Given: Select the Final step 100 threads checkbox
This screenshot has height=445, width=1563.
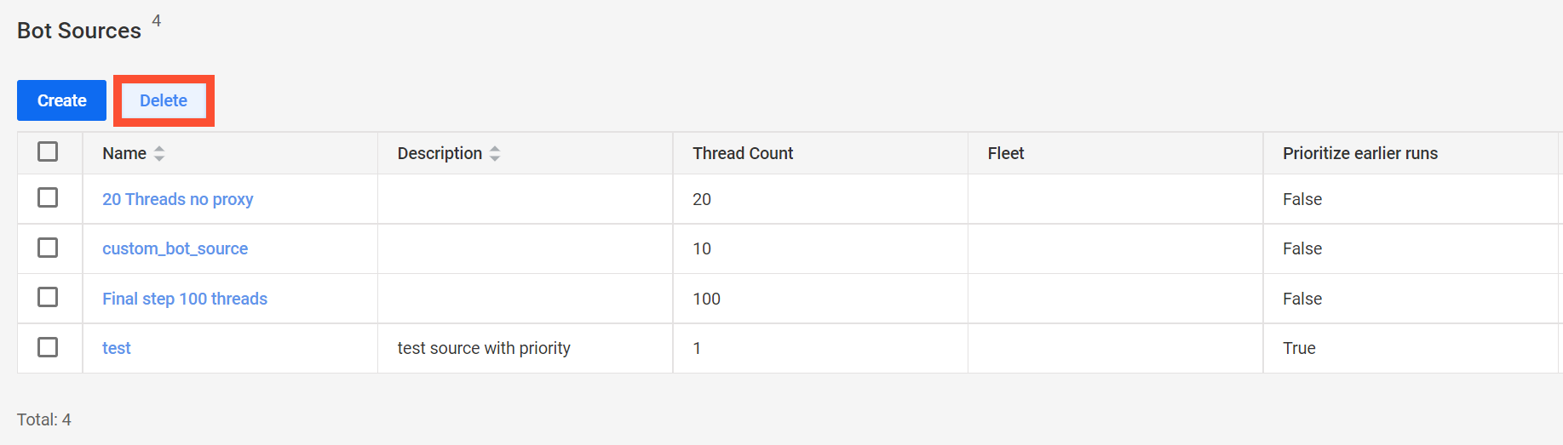Looking at the screenshot, I should point(48,297).
